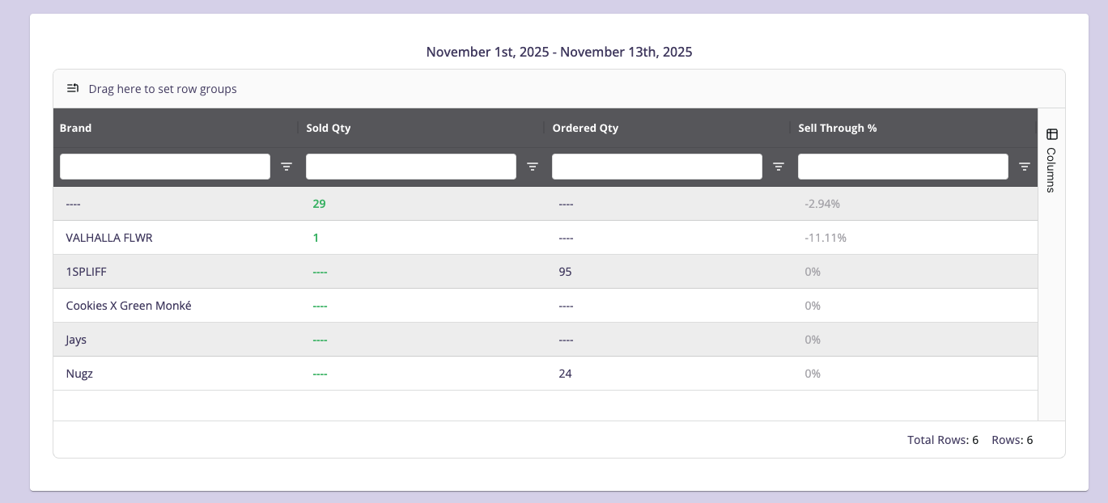Viewport: 1108px width, 503px height.
Task: Sort by the Sold Qty column header
Action: coord(329,128)
